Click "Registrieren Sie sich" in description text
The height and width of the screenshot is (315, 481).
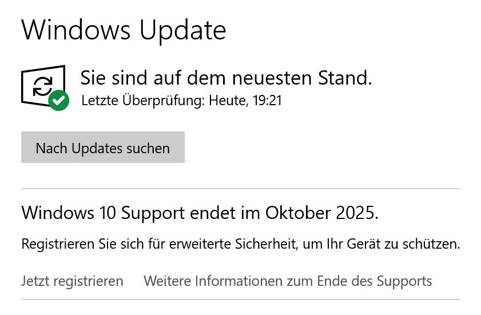pyautogui.click(x=75, y=245)
